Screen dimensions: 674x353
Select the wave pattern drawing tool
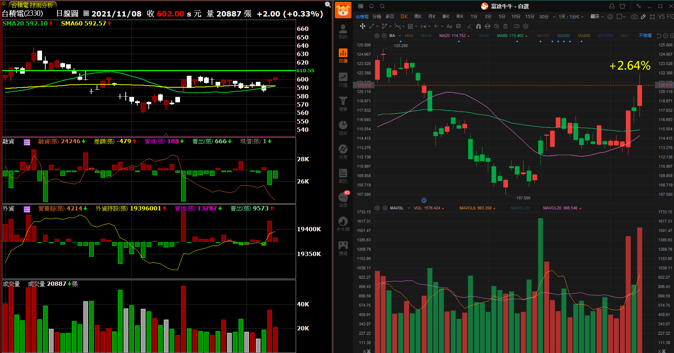pyautogui.click(x=397, y=26)
